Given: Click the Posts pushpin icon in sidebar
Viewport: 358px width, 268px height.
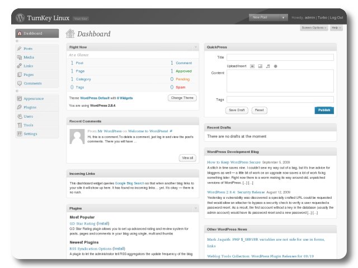Looking at the screenshot, I should (x=20, y=49).
